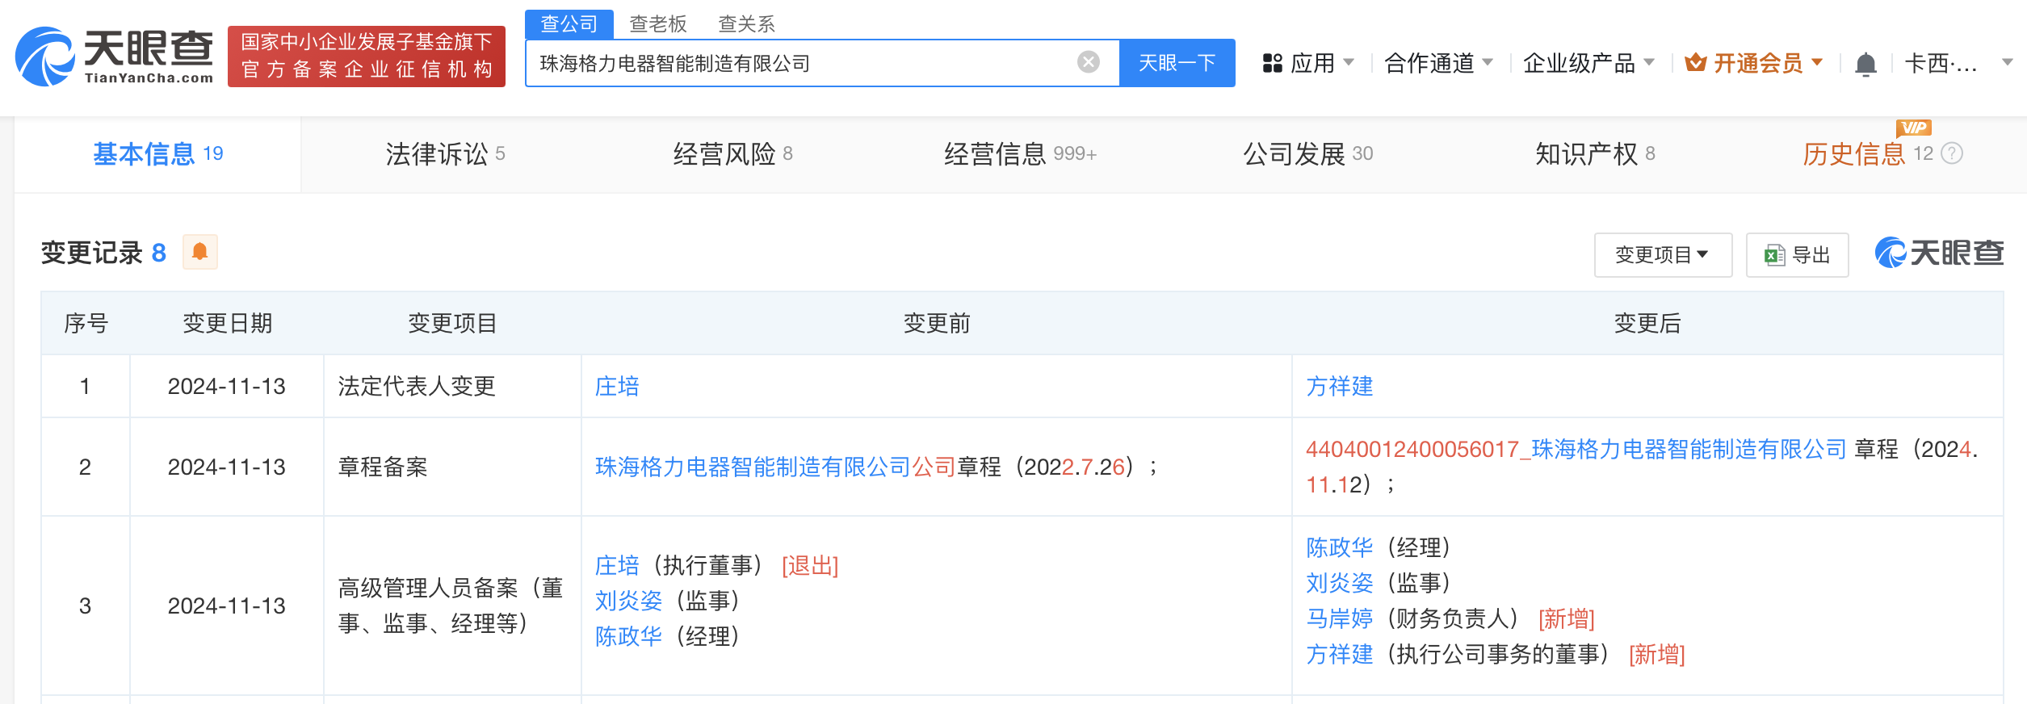2027x704 pixels.
Task: Click the 变更日期 column header
Action: [227, 324]
